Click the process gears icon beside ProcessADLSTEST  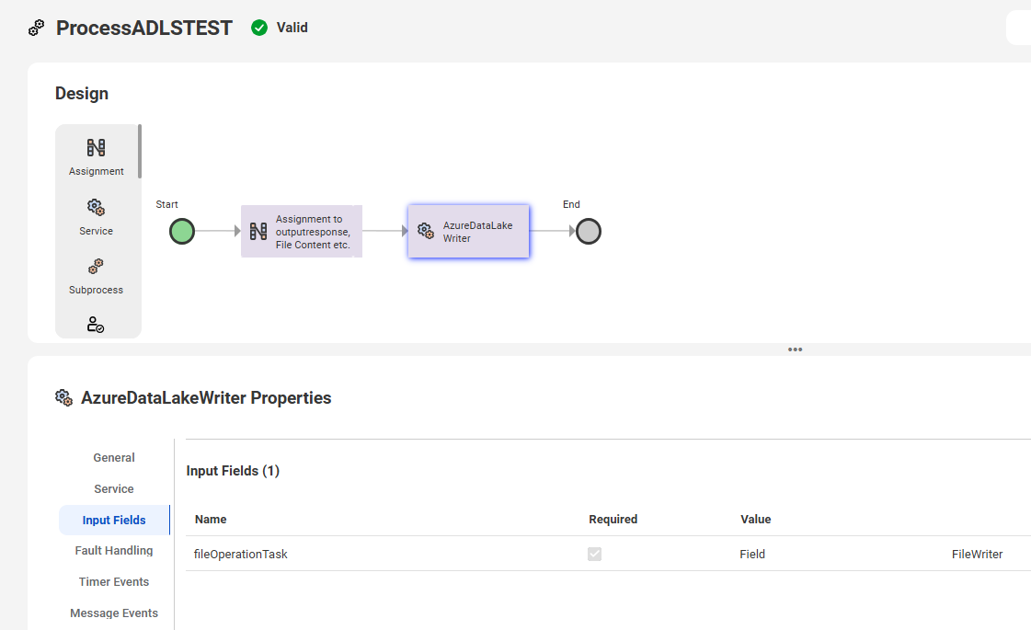click(x=36, y=28)
